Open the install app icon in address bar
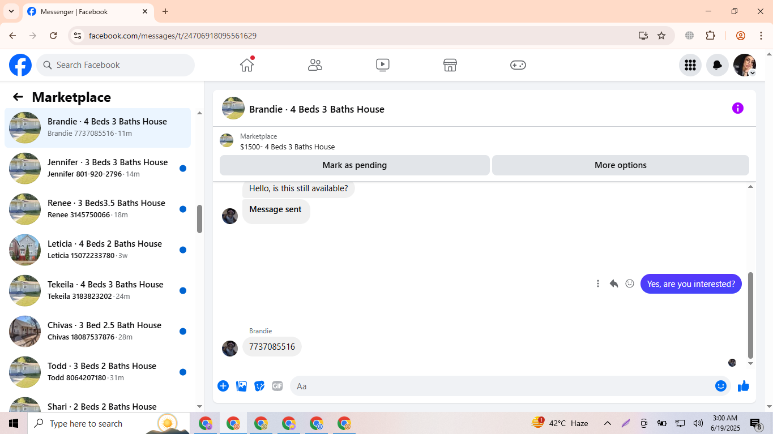The image size is (773, 434). tap(643, 36)
